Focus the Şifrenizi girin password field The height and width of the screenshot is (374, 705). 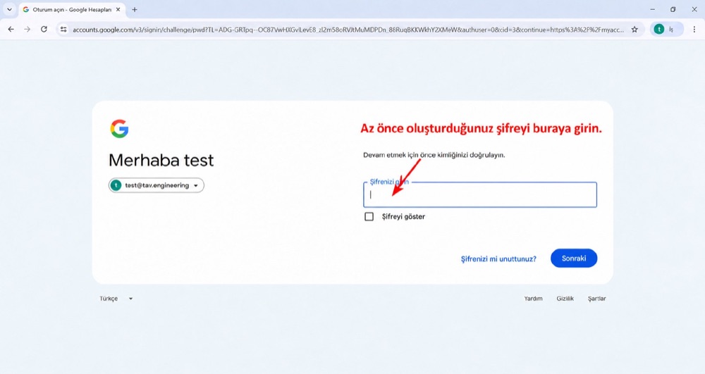[x=479, y=195]
